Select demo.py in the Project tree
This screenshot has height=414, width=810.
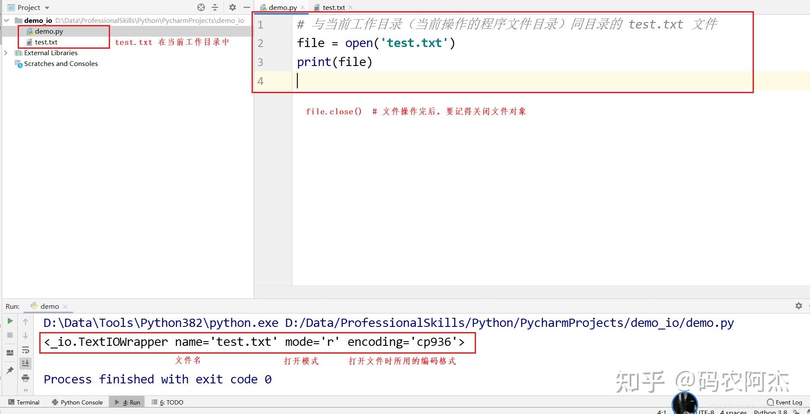pos(48,31)
